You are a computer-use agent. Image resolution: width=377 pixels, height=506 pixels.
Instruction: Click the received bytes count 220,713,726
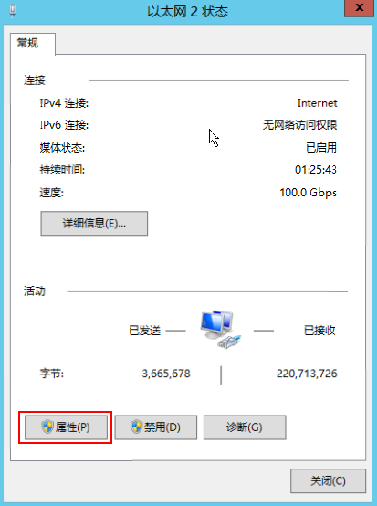(x=307, y=374)
